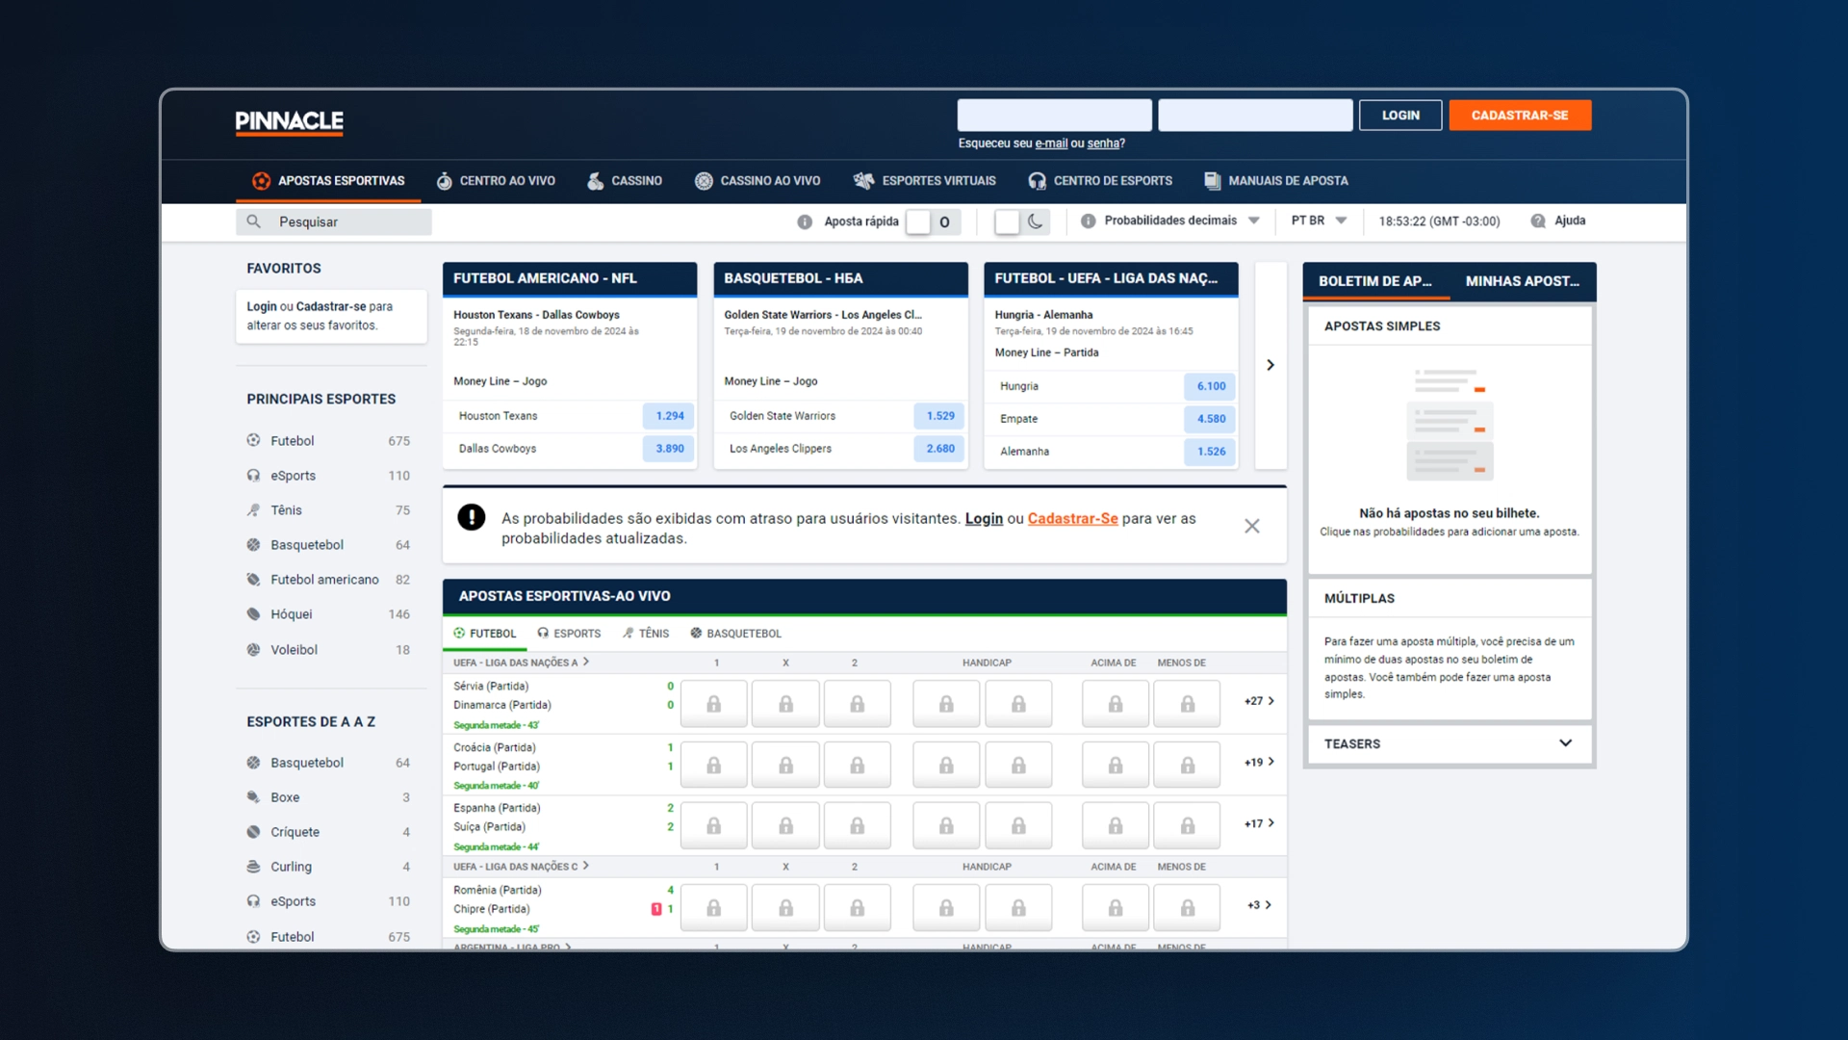Viewport: 1848px width, 1040px height.
Task: Click the forgot e-mail link
Action: [1051, 143]
